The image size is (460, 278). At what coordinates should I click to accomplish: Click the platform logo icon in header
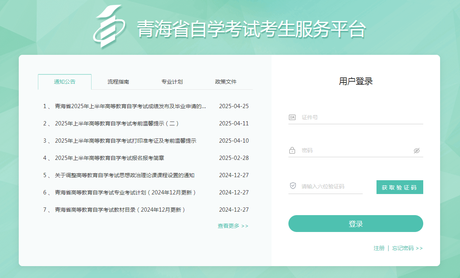109,27
